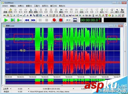128x94 pixels.
Task: Click the 撤消 (Undo) toolbar button
Action: coord(20,11)
